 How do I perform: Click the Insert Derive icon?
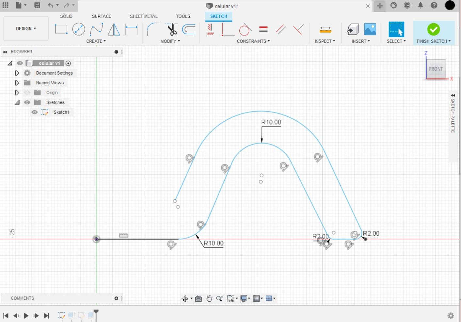tap(353, 29)
